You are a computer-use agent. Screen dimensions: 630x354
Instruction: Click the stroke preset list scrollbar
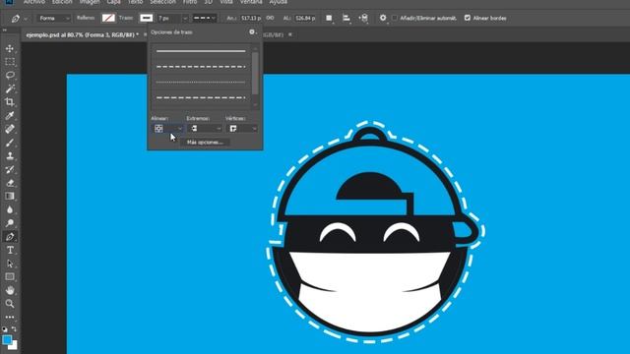[255, 75]
